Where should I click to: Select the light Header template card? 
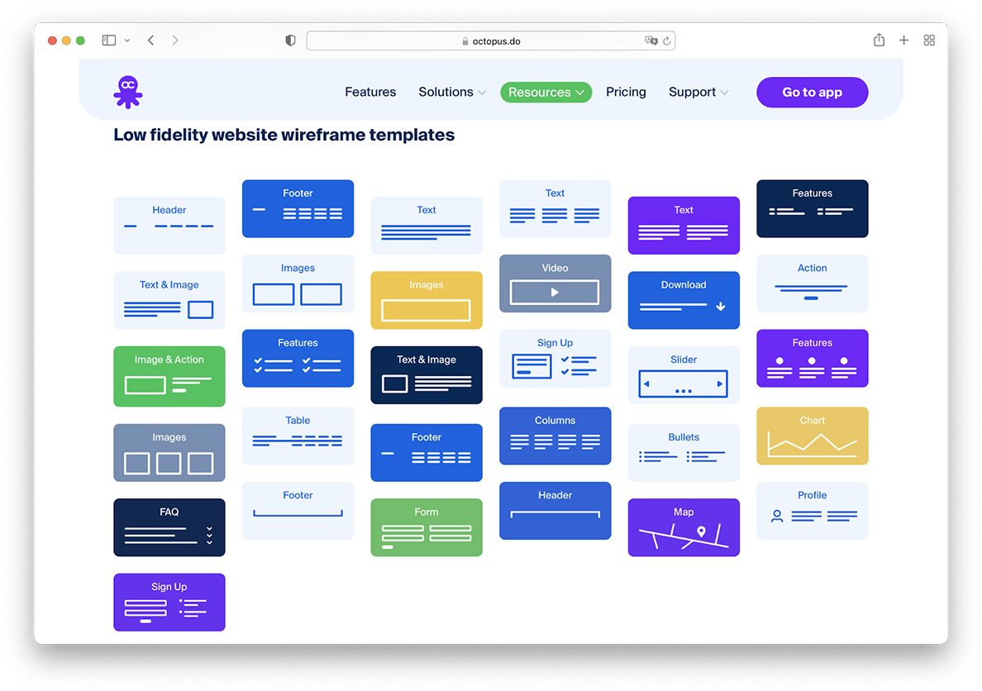(169, 226)
